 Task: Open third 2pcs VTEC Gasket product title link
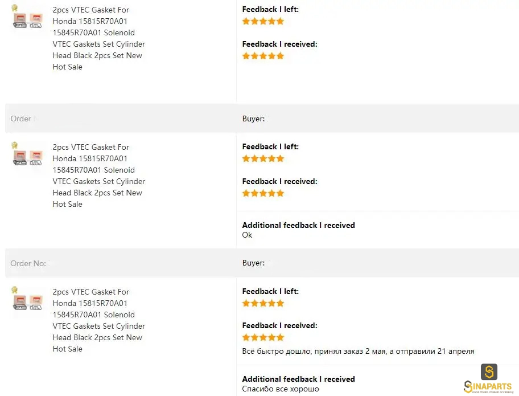tap(98, 320)
